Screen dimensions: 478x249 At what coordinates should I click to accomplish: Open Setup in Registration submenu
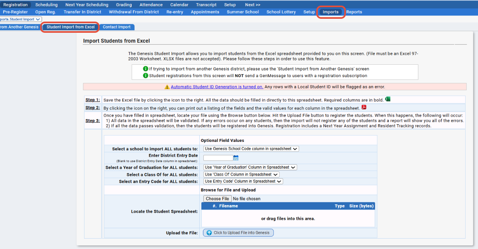[309, 12]
